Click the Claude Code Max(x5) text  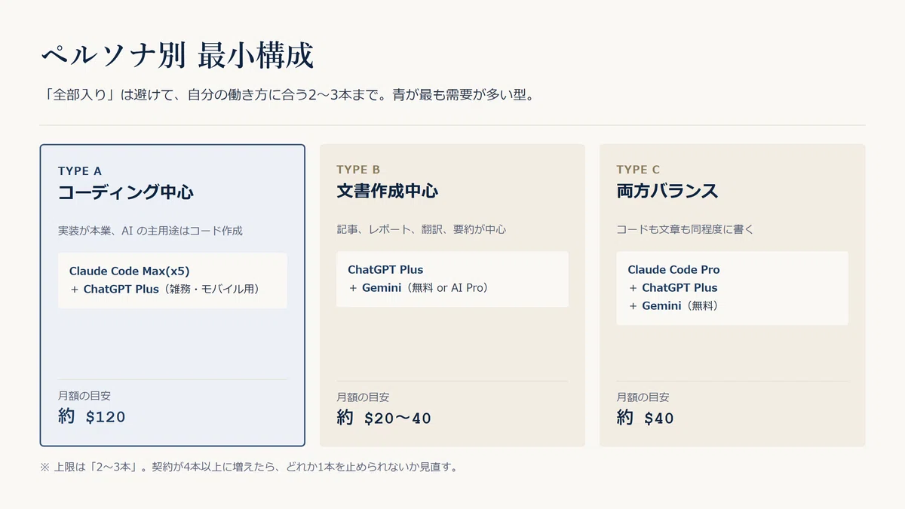pyautogui.click(x=130, y=271)
